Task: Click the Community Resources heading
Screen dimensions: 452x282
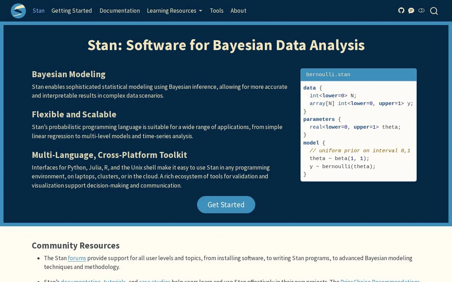Action: (76, 246)
